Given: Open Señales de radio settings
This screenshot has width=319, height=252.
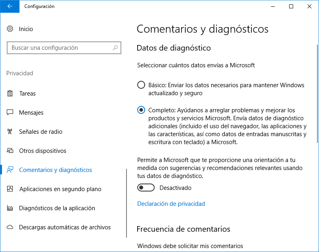Looking at the screenshot, I should click(41, 132).
